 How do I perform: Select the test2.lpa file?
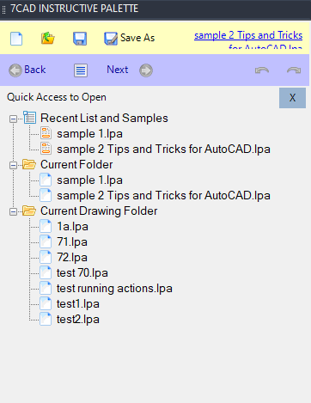coord(78,320)
